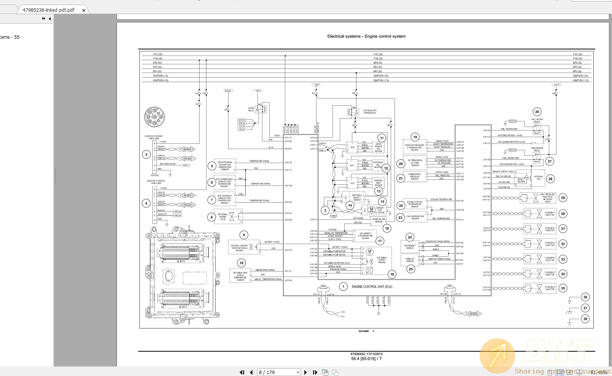Open the page number dropdown list
The width and height of the screenshot is (612, 376).
[297, 373]
